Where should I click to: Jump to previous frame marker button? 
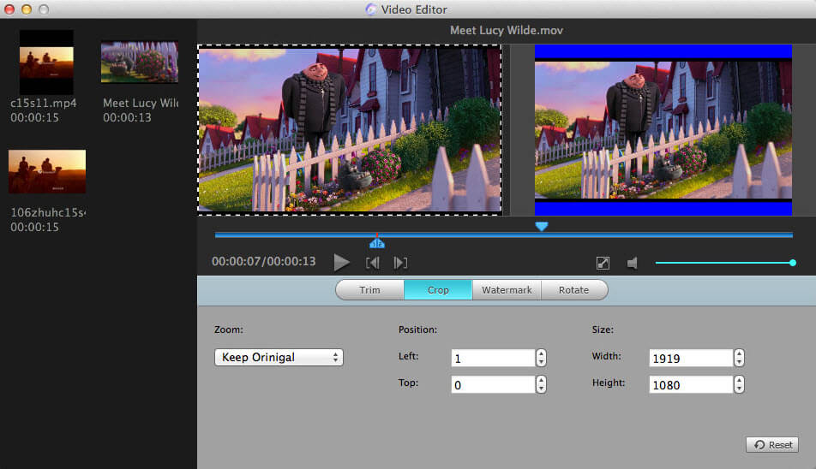coord(373,263)
